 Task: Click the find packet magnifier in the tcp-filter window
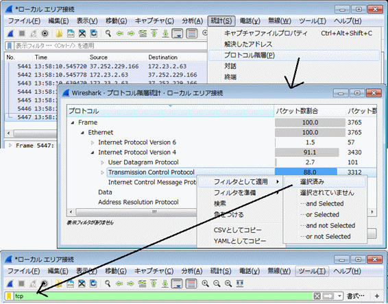pos(108,283)
